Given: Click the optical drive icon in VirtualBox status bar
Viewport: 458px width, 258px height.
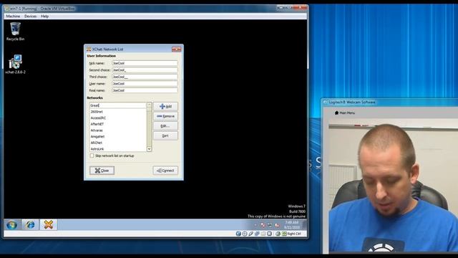Looking at the screenshot, I should click(245, 234).
